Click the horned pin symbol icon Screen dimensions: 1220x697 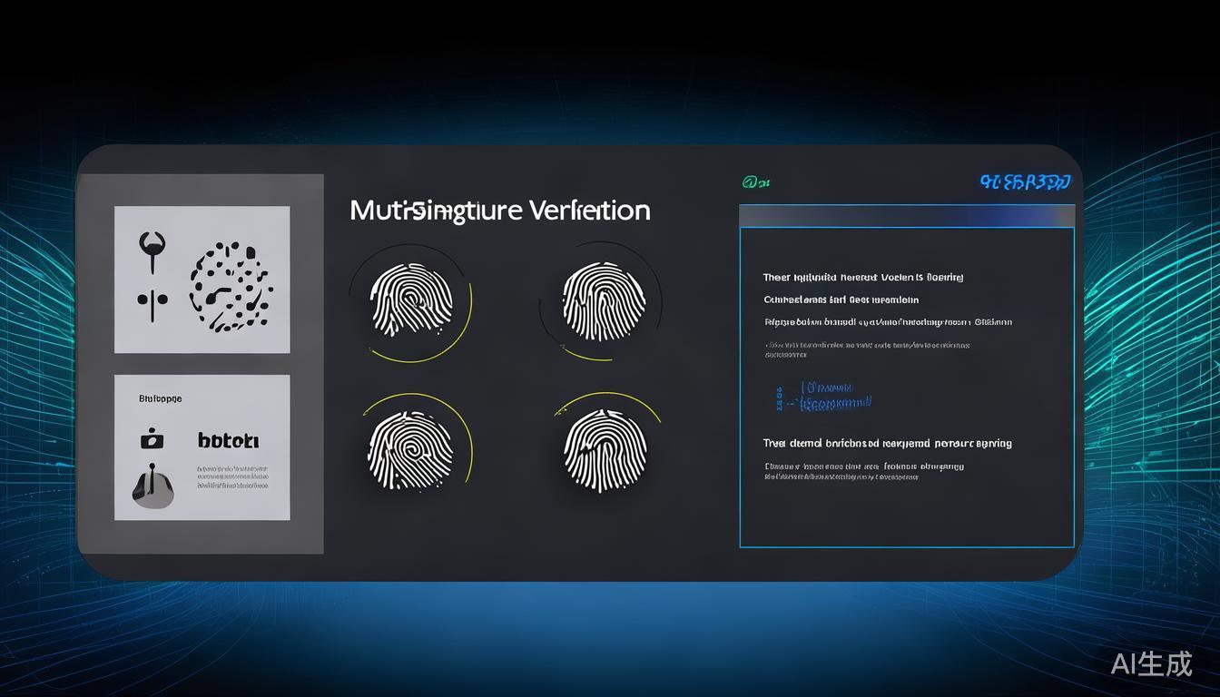pyautogui.click(x=152, y=249)
